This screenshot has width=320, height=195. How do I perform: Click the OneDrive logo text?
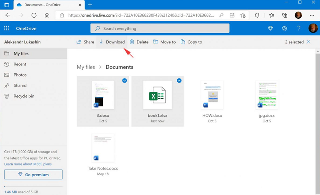(26, 28)
